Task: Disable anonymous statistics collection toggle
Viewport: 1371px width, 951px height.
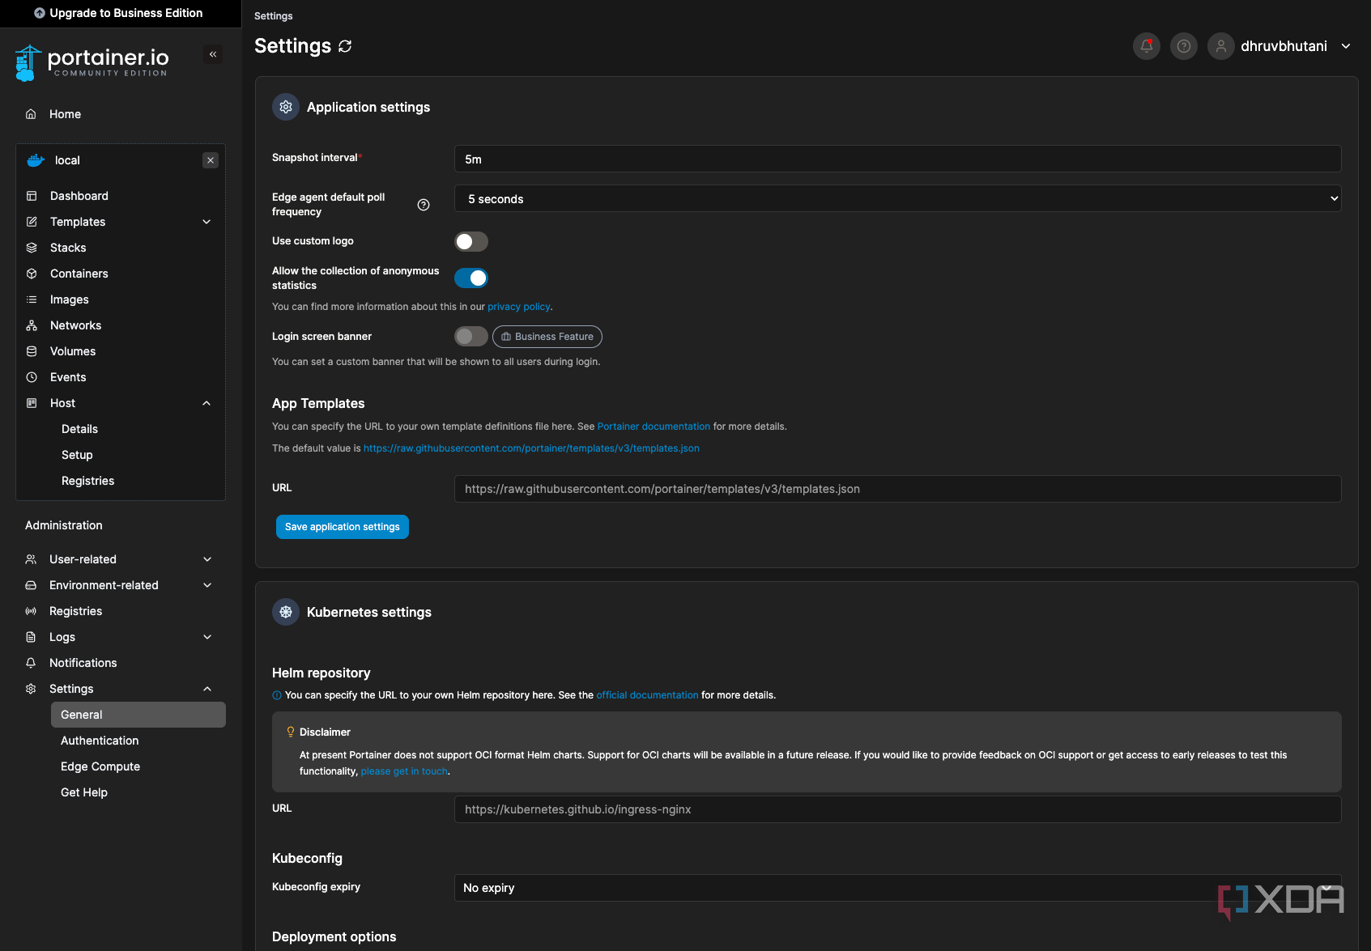Action: pyautogui.click(x=471, y=278)
